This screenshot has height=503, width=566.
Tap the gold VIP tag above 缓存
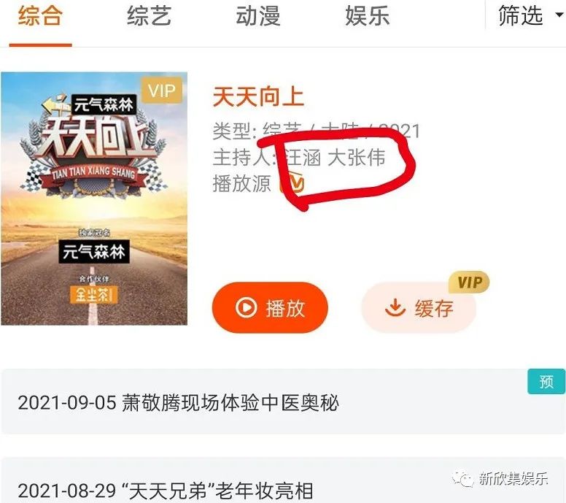pyautogui.click(x=469, y=282)
